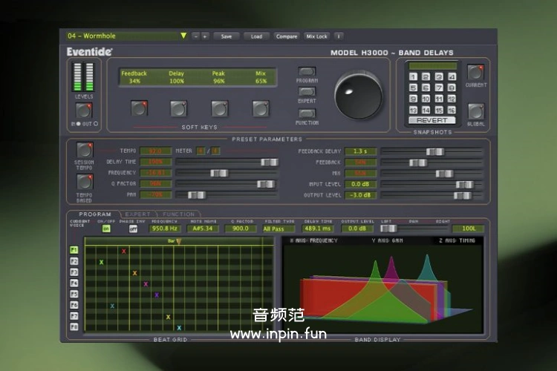Toggle the Mix Lock button
Screen dimensions: 557x371
pos(316,36)
